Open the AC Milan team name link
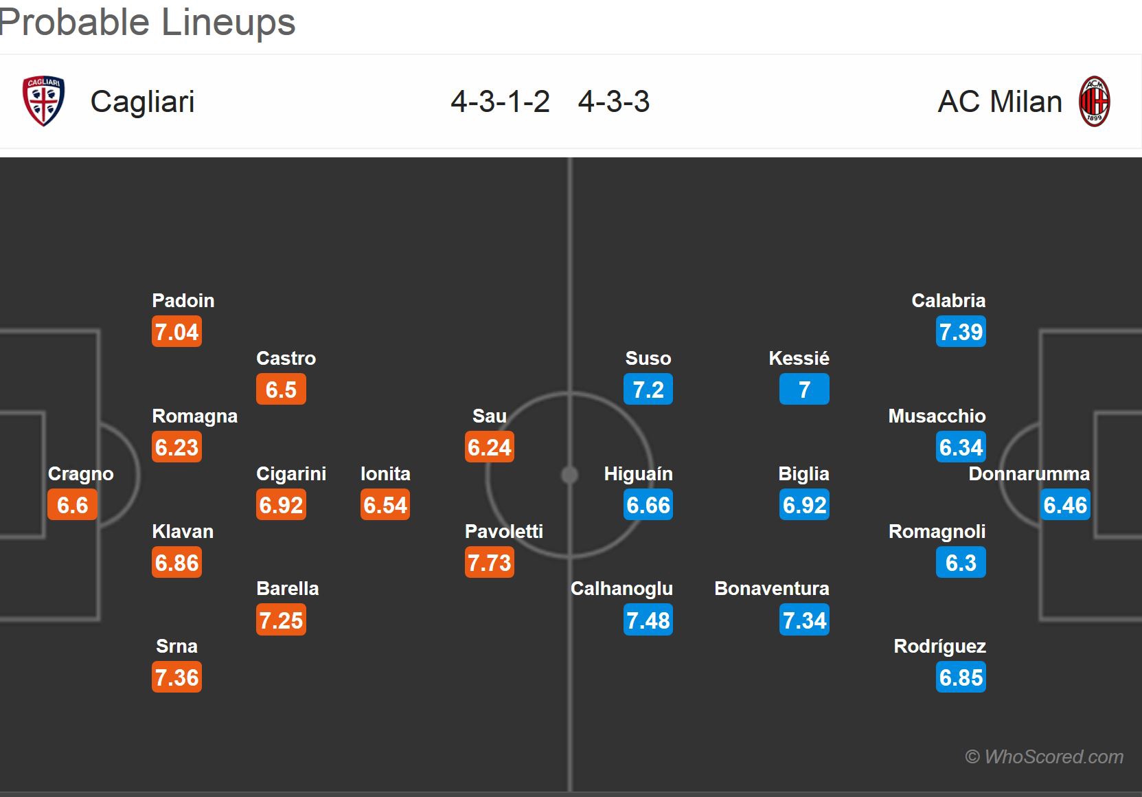Viewport: 1142px width, 797px height. click(x=1000, y=102)
